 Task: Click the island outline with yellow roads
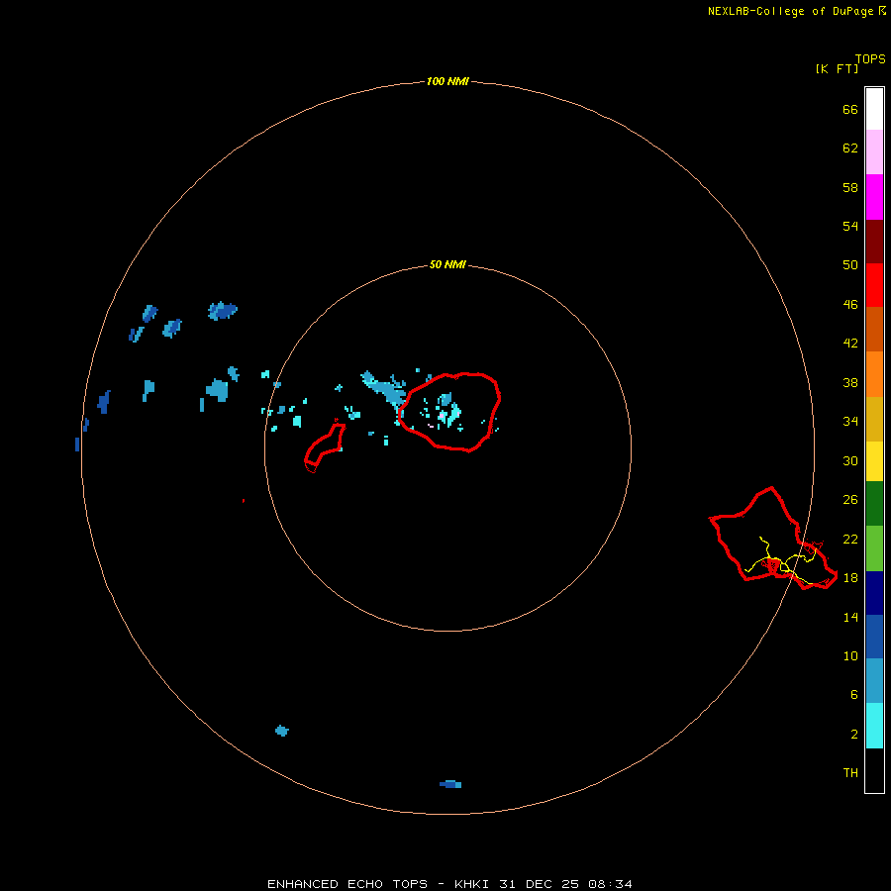click(773, 538)
